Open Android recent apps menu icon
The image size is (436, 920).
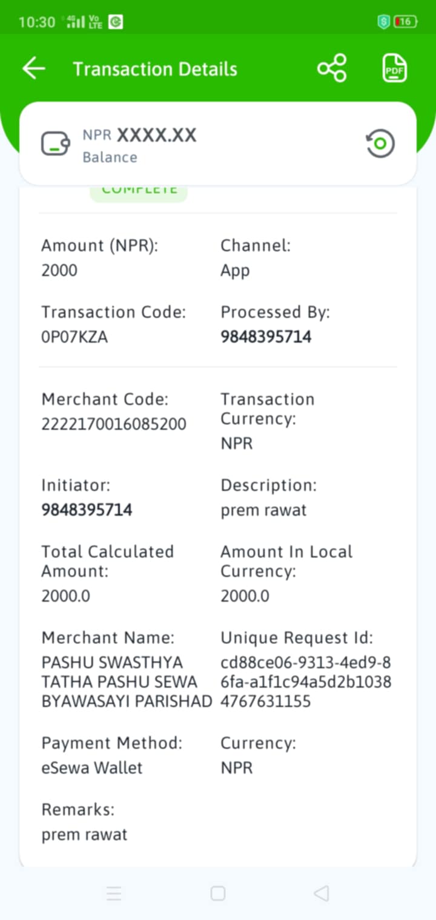(x=114, y=893)
